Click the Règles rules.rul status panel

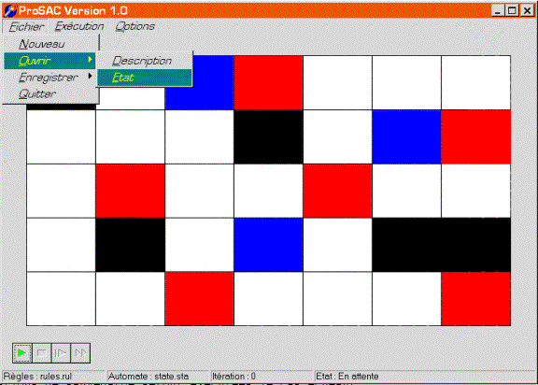pyautogui.click(x=53, y=376)
